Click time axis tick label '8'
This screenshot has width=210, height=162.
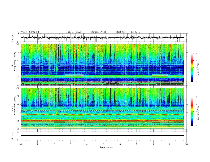pyautogui.click(x=153, y=144)
